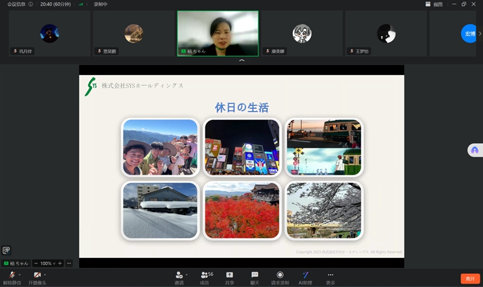This screenshot has width=483, height=287.
Task: Open 会议信息 meeting info
Action: (x=17, y=4)
